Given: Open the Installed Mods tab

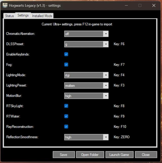Looking at the screenshot, I should click(x=42, y=16).
